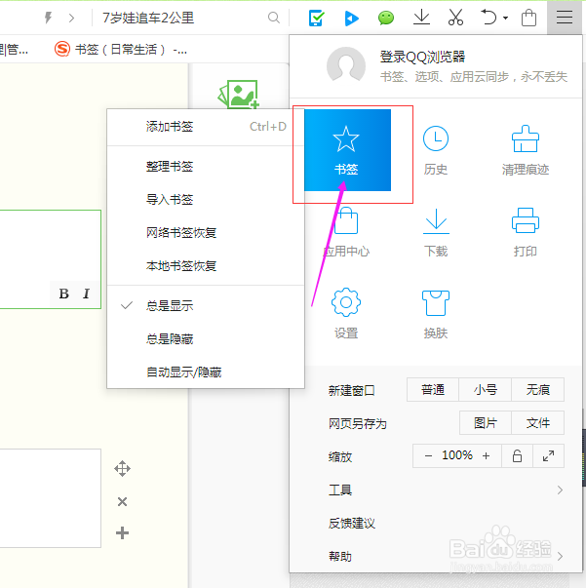Image resolution: width=586 pixels, height=588 pixels.
Task: Open downloads via toolbar download arrow
Action: (421, 18)
